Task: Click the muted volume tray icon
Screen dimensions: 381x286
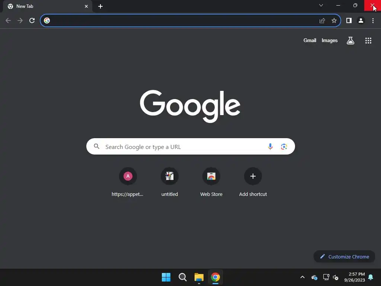Action: 336,277
